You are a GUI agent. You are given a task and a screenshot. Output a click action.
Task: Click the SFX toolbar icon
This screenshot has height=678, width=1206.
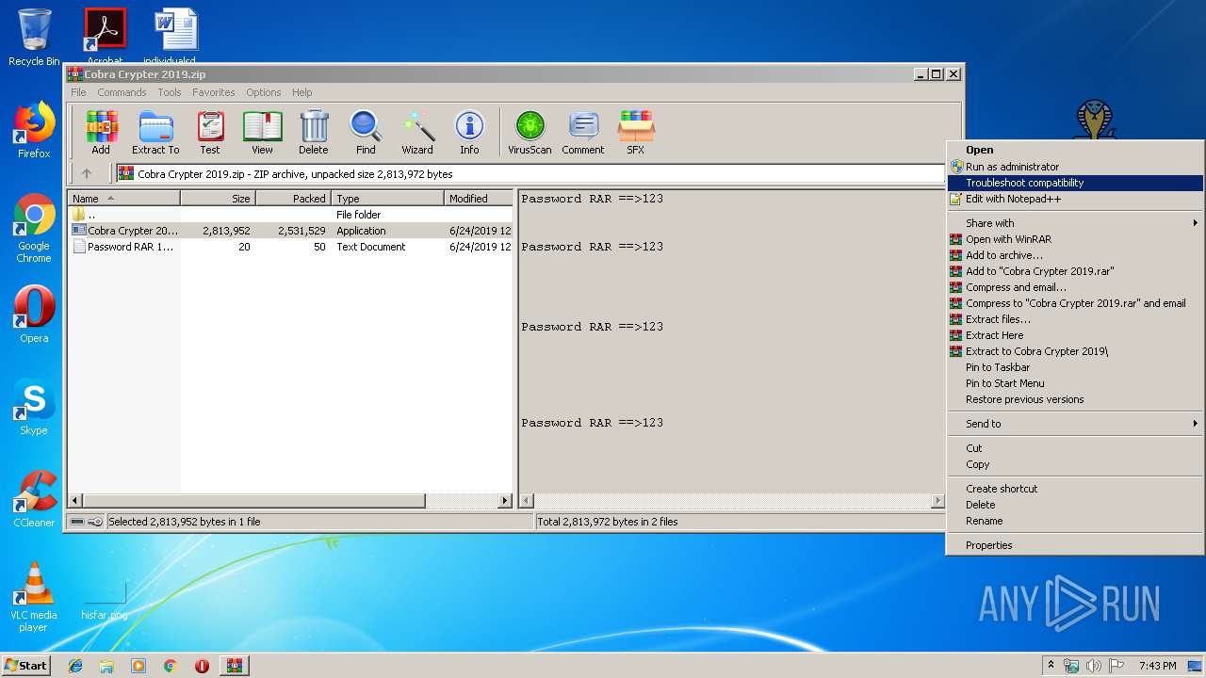(636, 132)
